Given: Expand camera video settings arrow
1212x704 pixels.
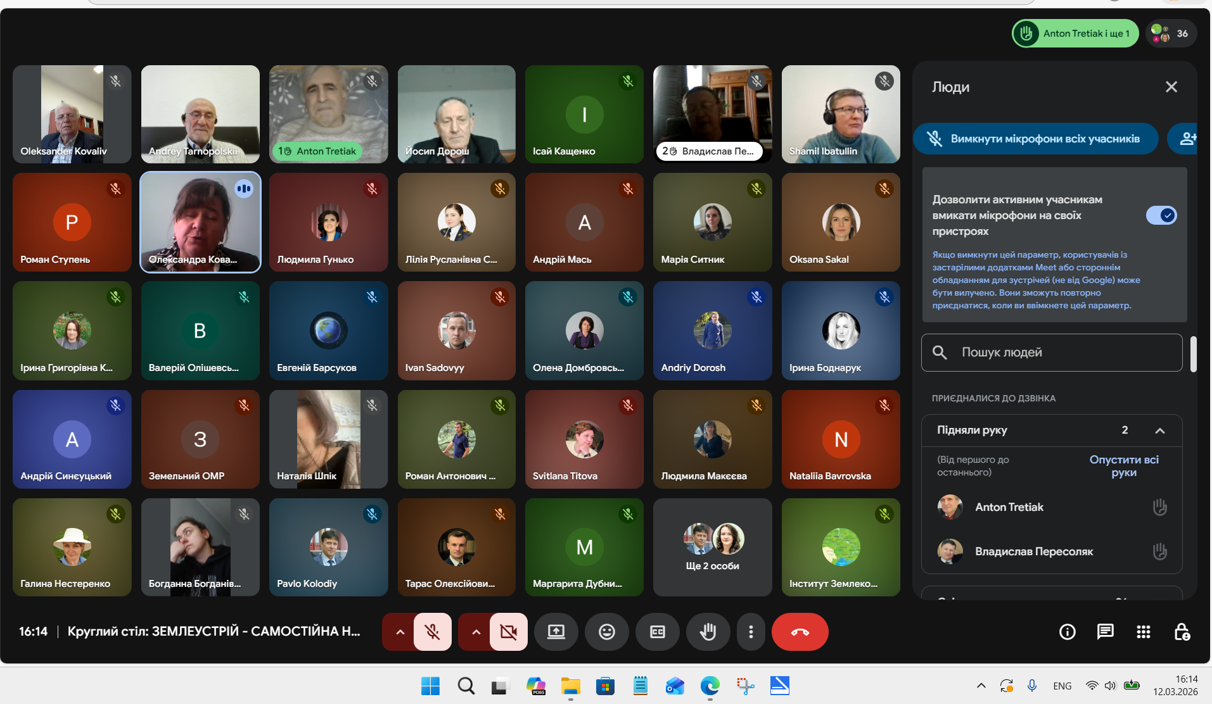Looking at the screenshot, I should click(x=476, y=632).
